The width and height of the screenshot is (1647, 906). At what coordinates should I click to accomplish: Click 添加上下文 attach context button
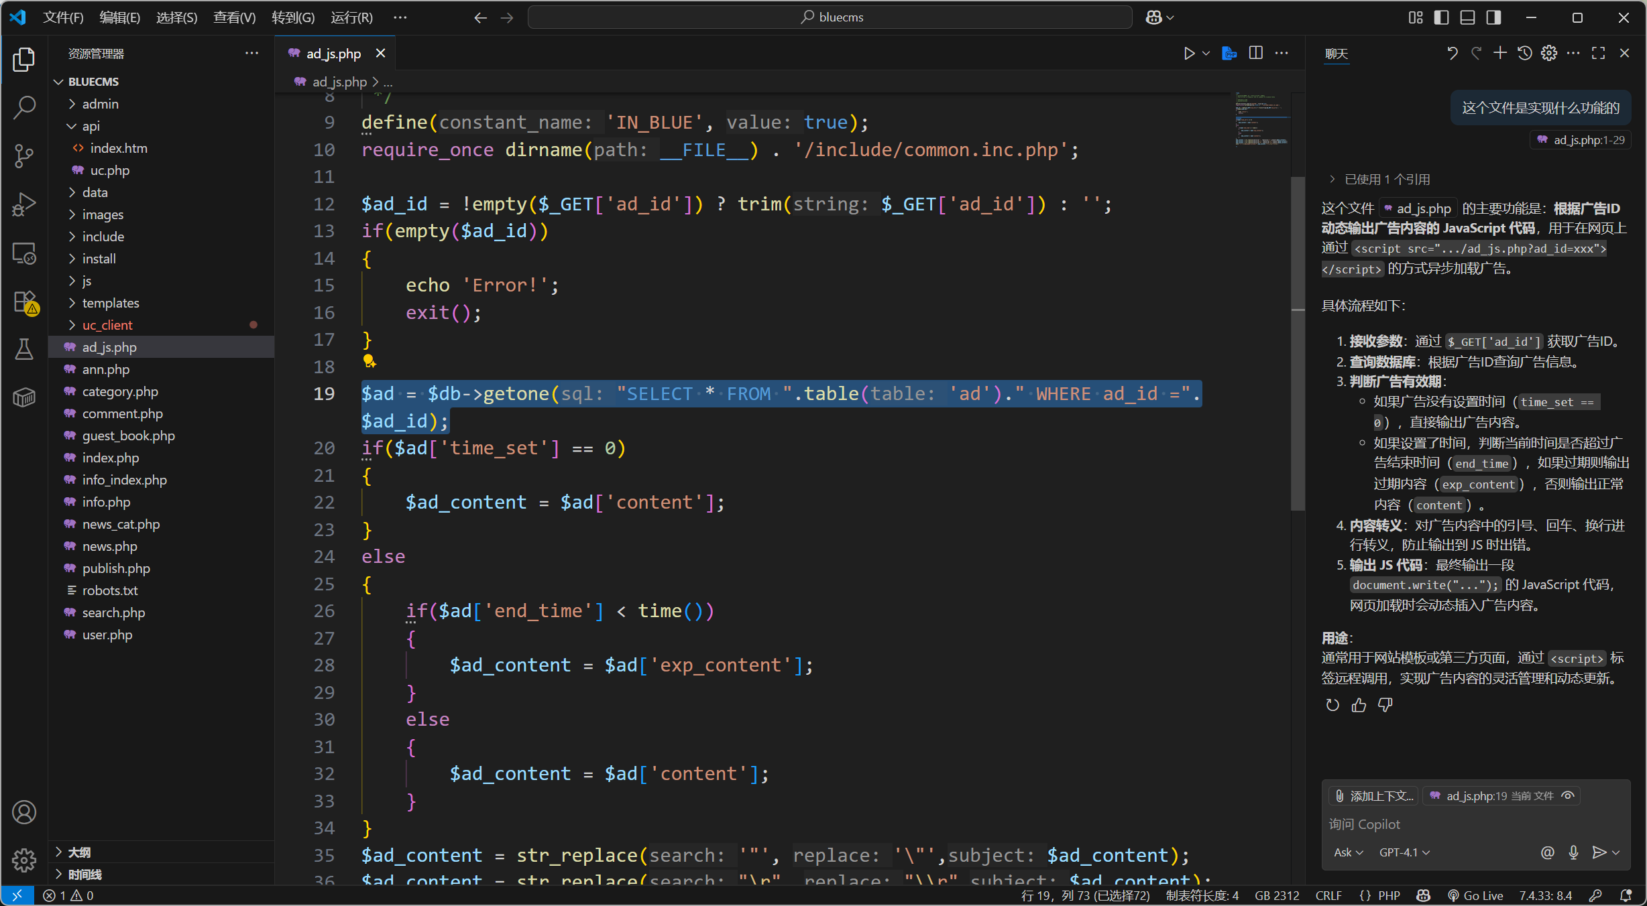tap(1373, 795)
